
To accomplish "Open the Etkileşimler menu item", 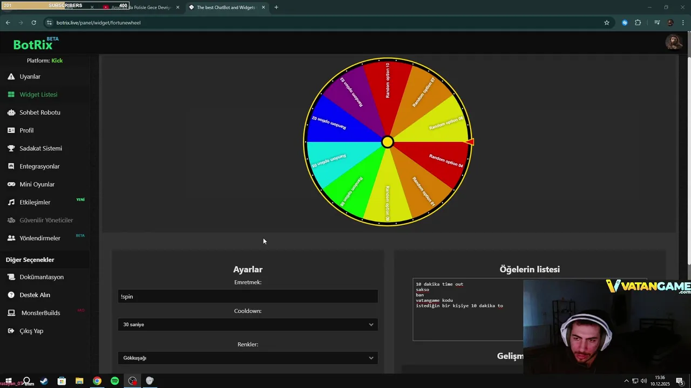I will coord(35,202).
